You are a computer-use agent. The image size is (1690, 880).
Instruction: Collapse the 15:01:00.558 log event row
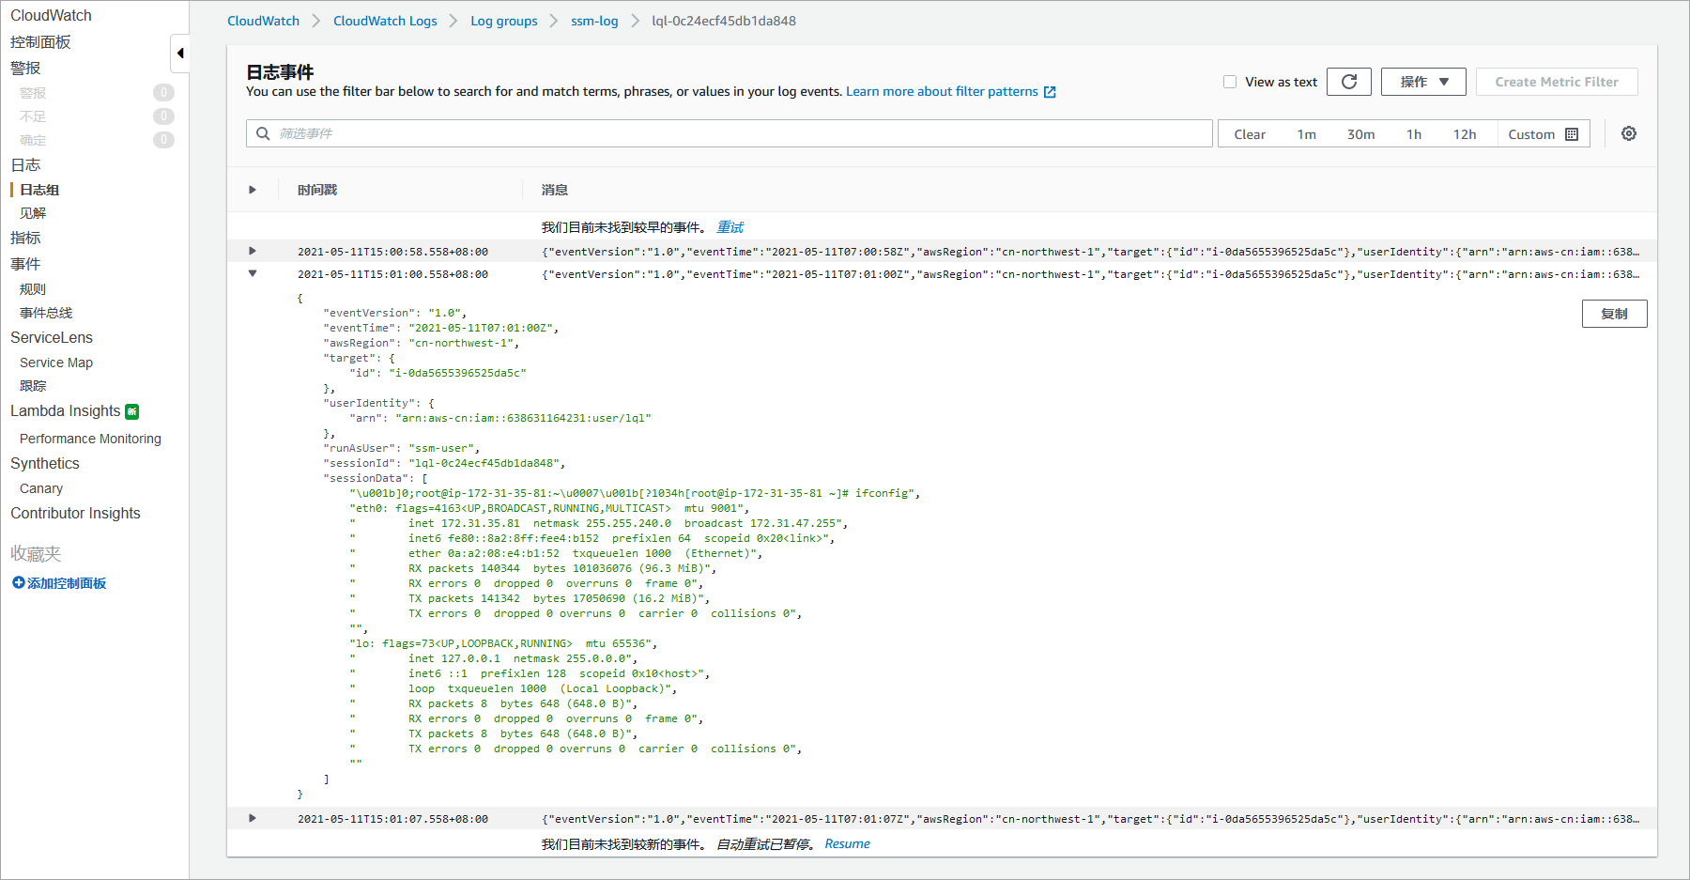(253, 273)
